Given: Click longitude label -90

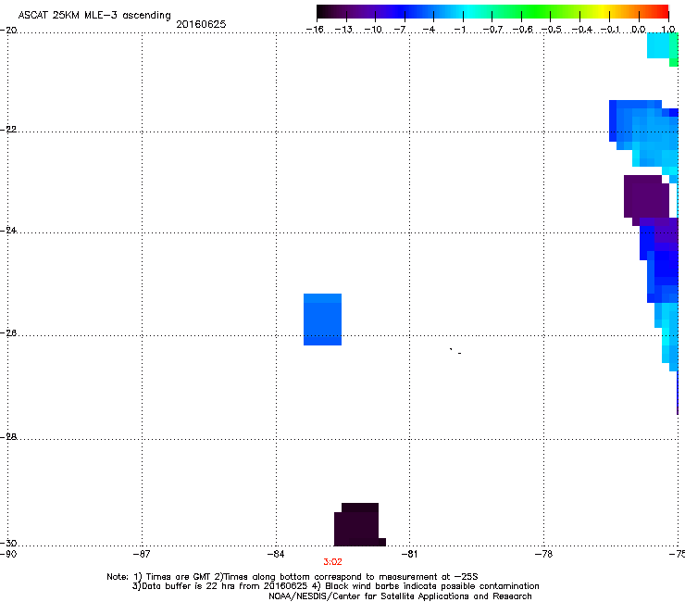Looking at the screenshot, I should [x=8, y=555].
